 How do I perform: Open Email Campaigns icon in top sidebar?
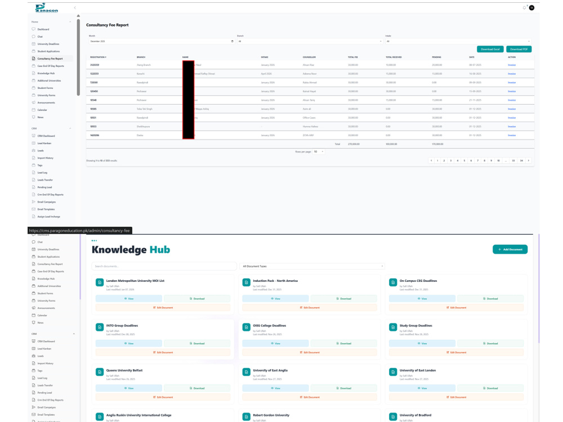pos(33,201)
